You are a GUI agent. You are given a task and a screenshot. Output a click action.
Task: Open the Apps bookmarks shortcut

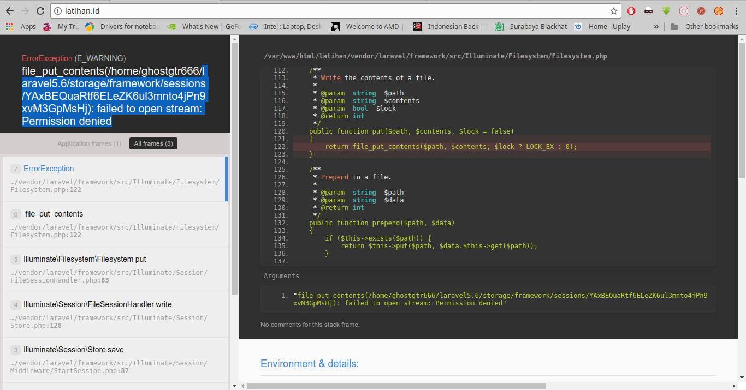[21, 26]
